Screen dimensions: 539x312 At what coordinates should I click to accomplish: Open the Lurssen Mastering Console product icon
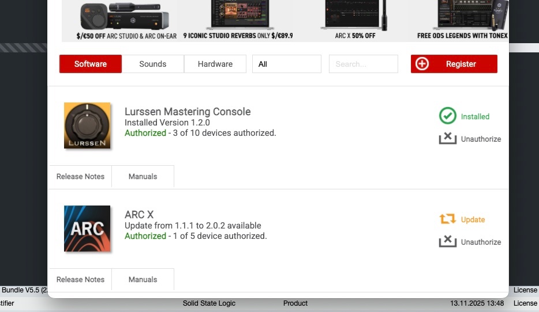point(87,125)
